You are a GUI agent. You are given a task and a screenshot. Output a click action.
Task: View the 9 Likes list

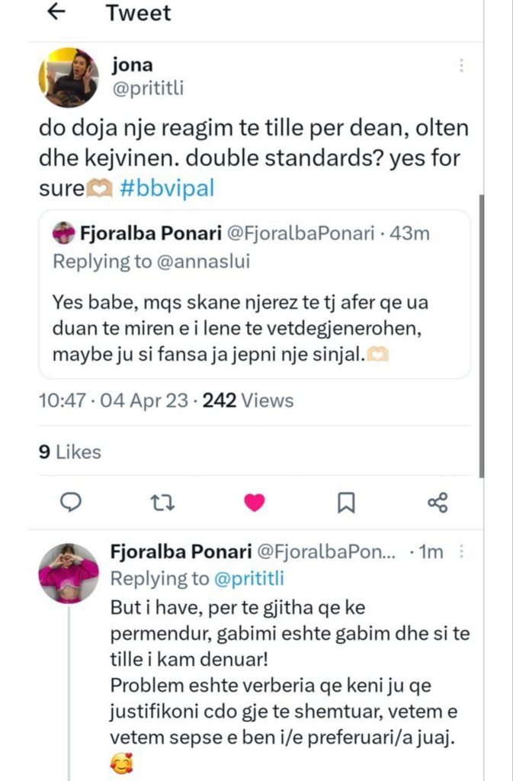69,452
